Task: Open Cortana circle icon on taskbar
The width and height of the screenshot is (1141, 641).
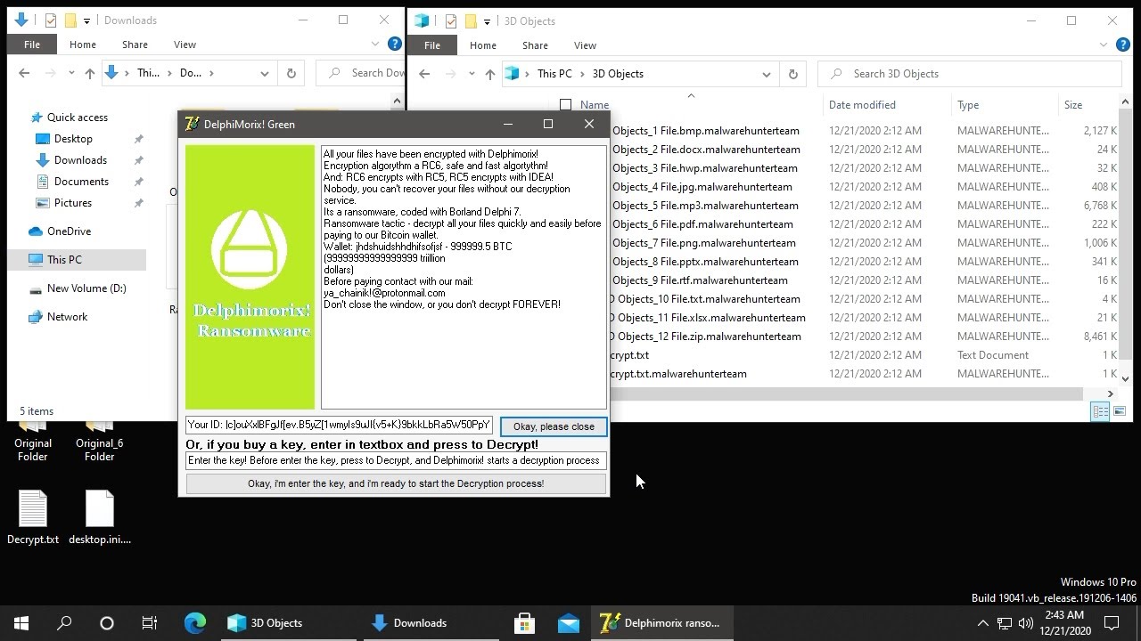Action: pyautogui.click(x=107, y=623)
